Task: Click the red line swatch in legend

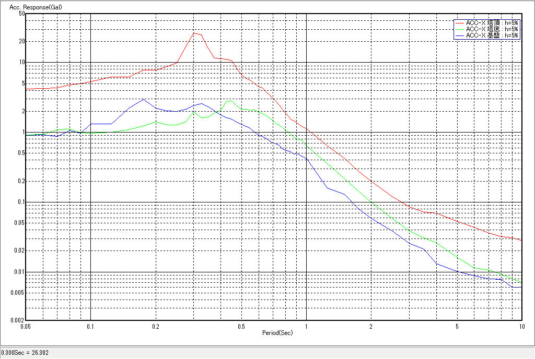Action: [x=459, y=23]
